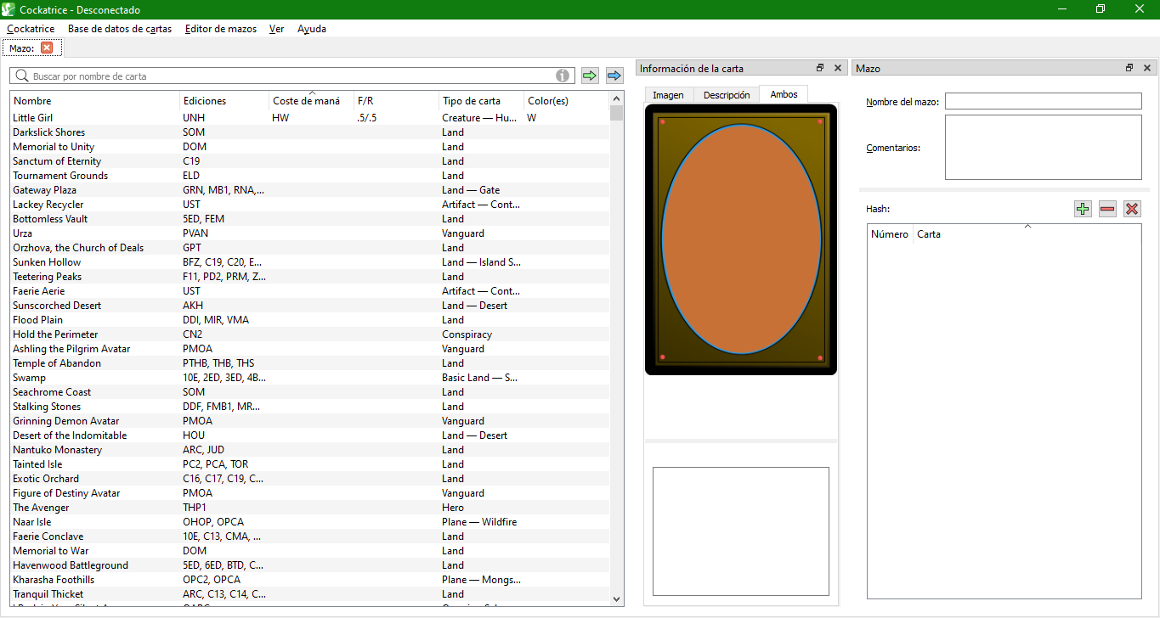Select the Sunscorched Desert card row
The image size is (1160, 618).
tap(310, 306)
